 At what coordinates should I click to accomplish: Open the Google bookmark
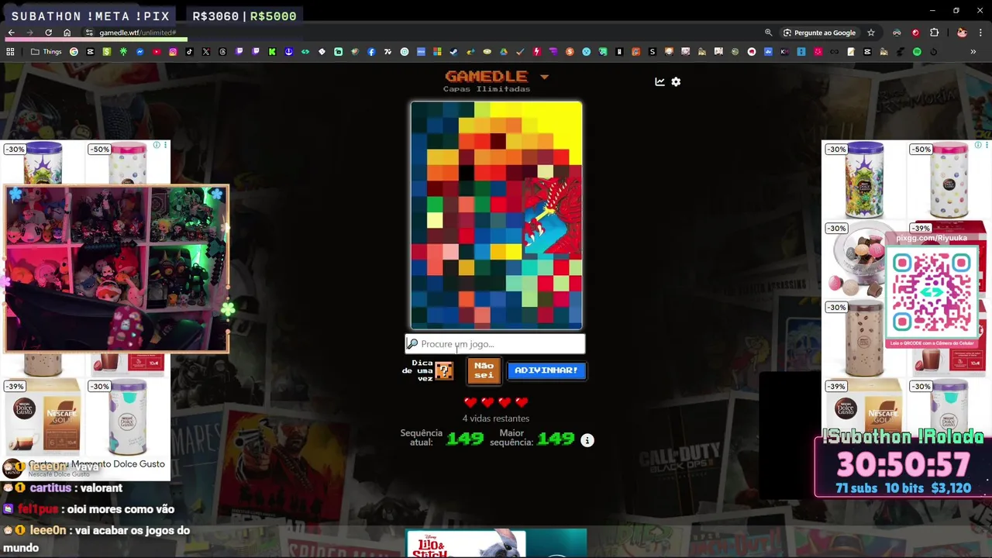click(x=74, y=52)
